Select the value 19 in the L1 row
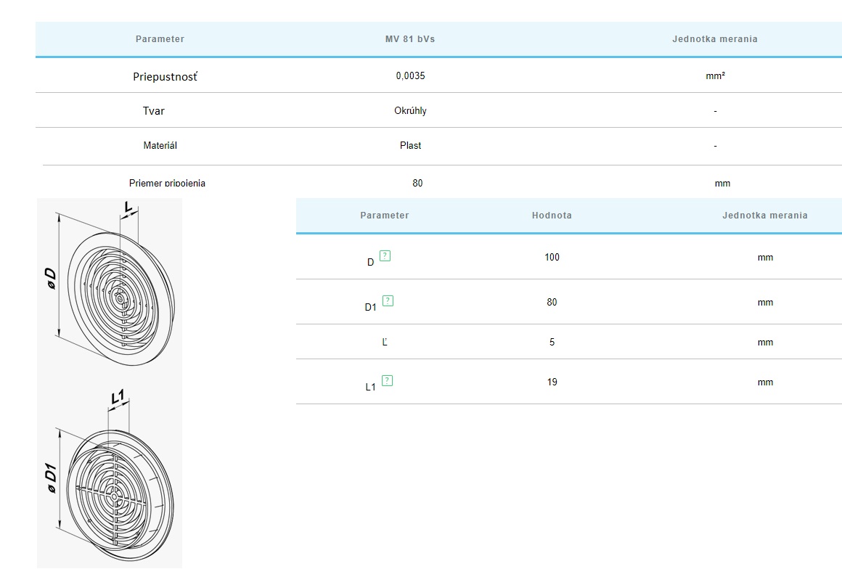842x569 pixels. (552, 382)
